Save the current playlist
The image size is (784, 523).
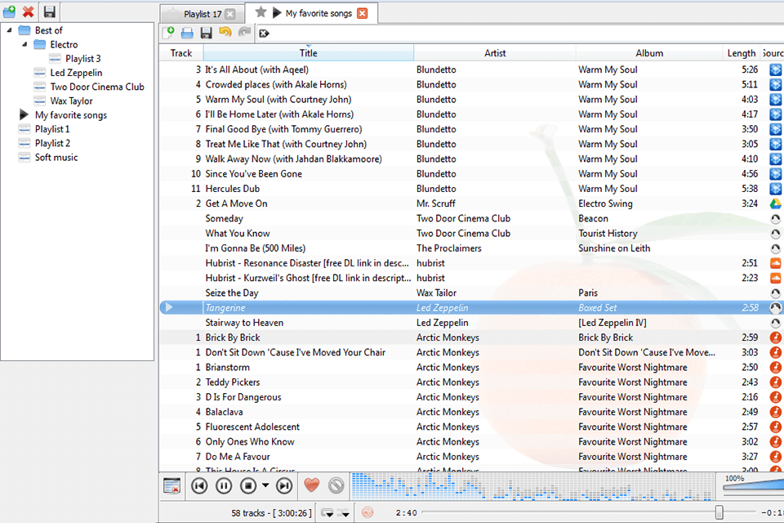point(206,33)
